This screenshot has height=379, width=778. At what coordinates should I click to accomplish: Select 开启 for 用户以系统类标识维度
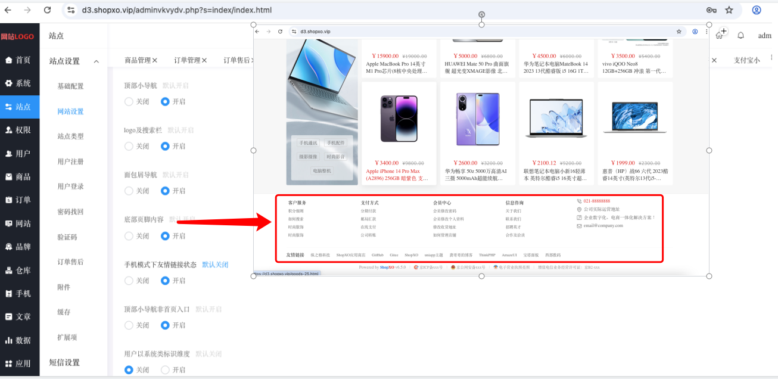[x=166, y=370]
